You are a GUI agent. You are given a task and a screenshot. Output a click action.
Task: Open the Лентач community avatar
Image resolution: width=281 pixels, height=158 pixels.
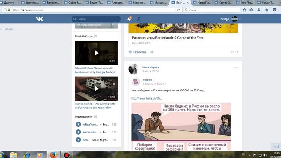click(136, 82)
